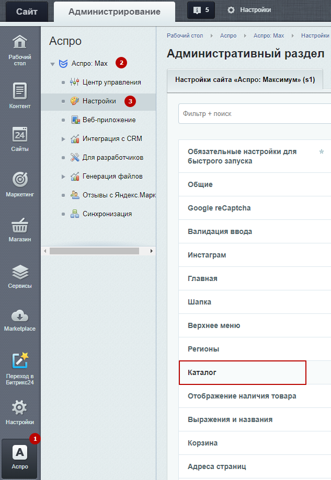Select Настройки under Аспро: Max tree
The width and height of the screenshot is (331, 480).
99,101
